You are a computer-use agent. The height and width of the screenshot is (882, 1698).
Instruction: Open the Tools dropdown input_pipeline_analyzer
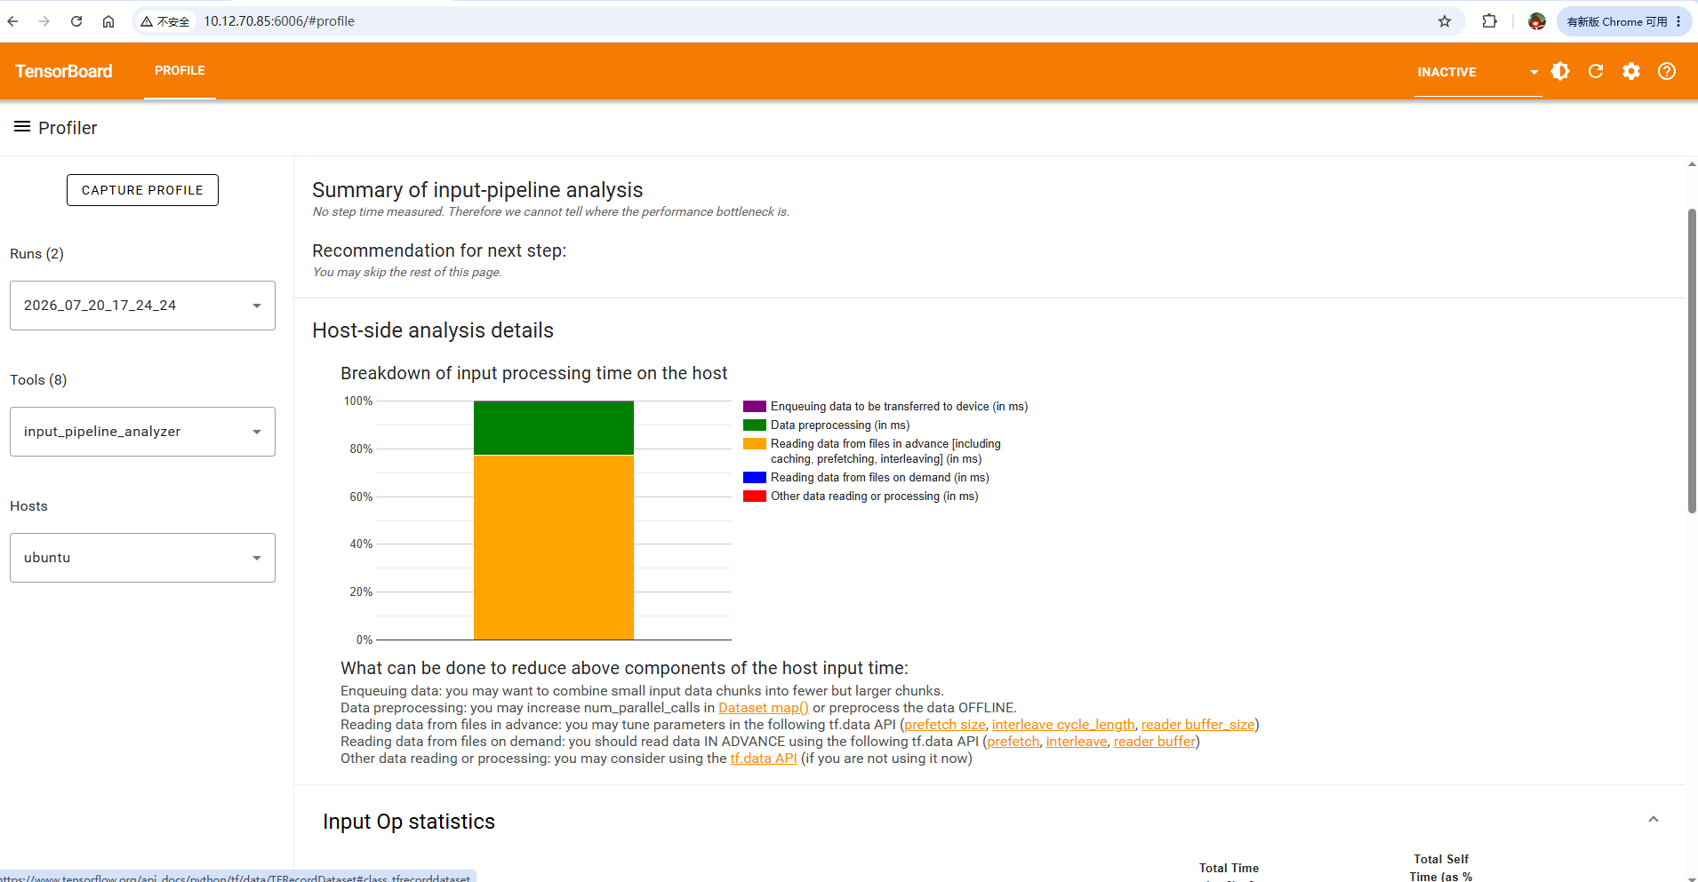coord(142,432)
